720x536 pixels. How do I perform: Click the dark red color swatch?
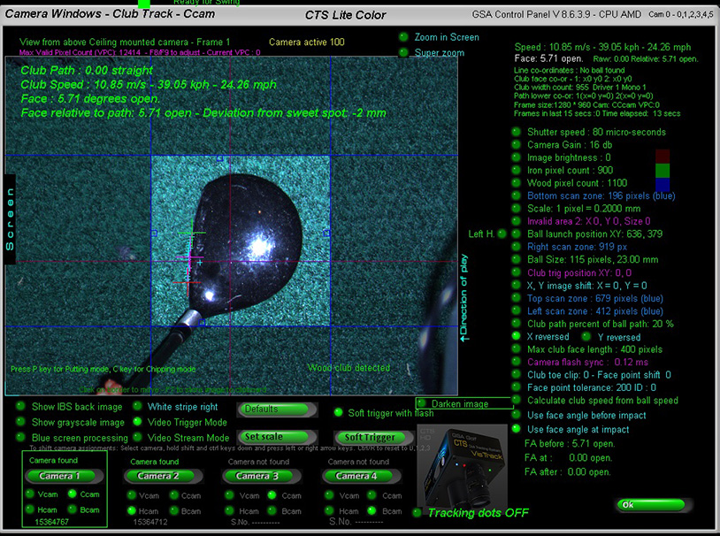663,157
